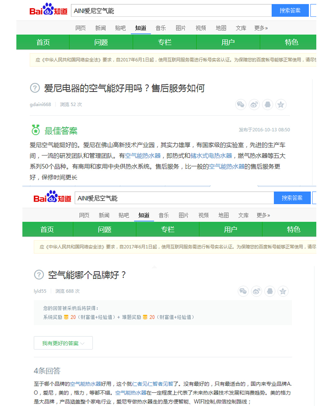Expand 更多» in the upper page nav

click(261, 28)
